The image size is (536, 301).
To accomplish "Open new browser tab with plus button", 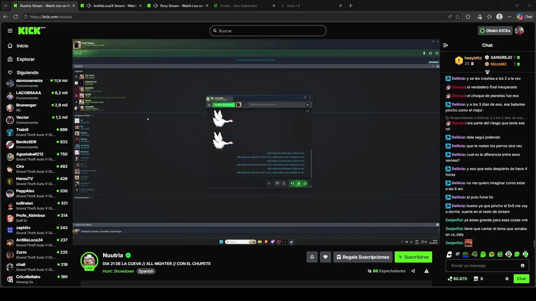I will 350,6.
